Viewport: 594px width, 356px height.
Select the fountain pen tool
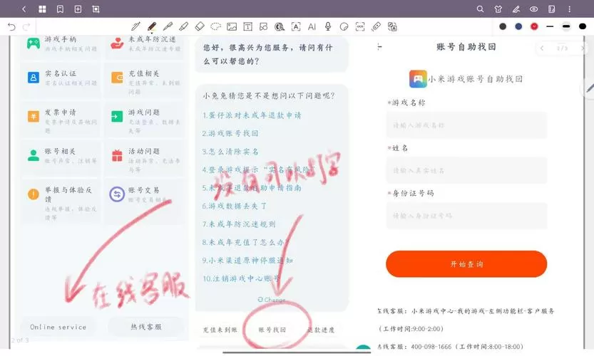point(168,26)
